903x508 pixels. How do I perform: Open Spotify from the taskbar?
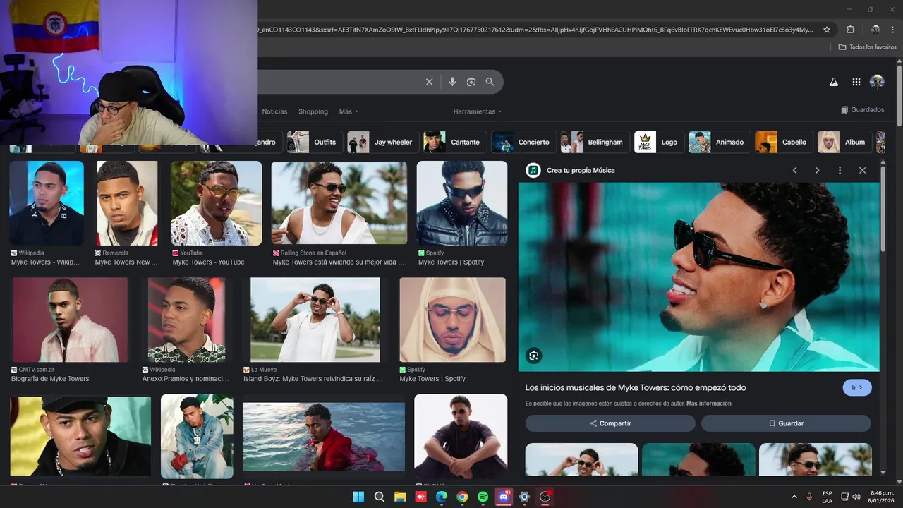pyautogui.click(x=483, y=497)
